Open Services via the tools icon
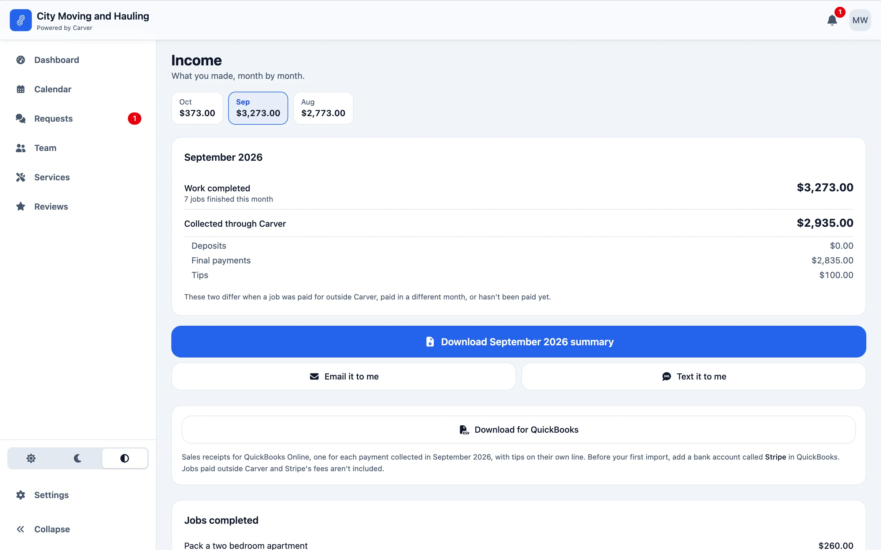The width and height of the screenshot is (881, 550). tap(21, 177)
